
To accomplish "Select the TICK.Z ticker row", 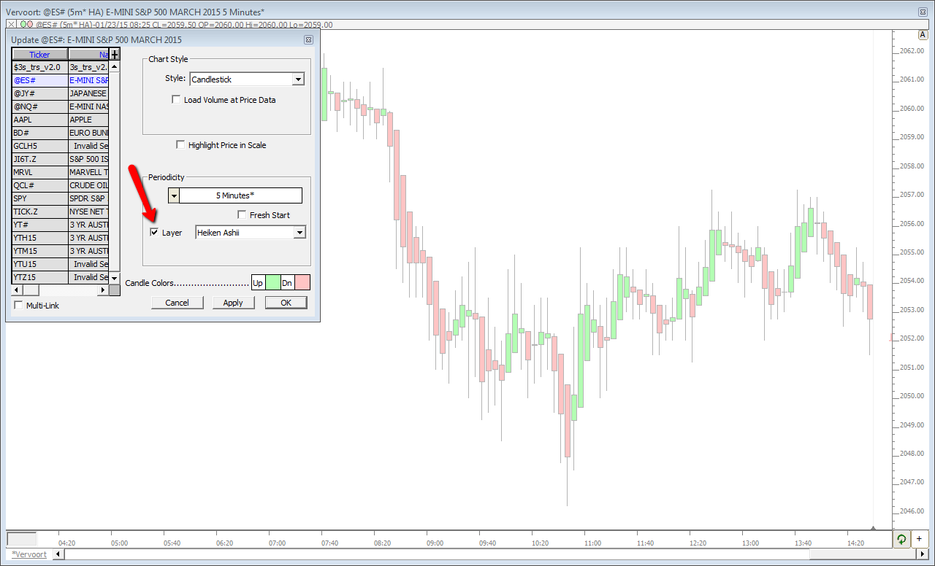I will click(61, 212).
